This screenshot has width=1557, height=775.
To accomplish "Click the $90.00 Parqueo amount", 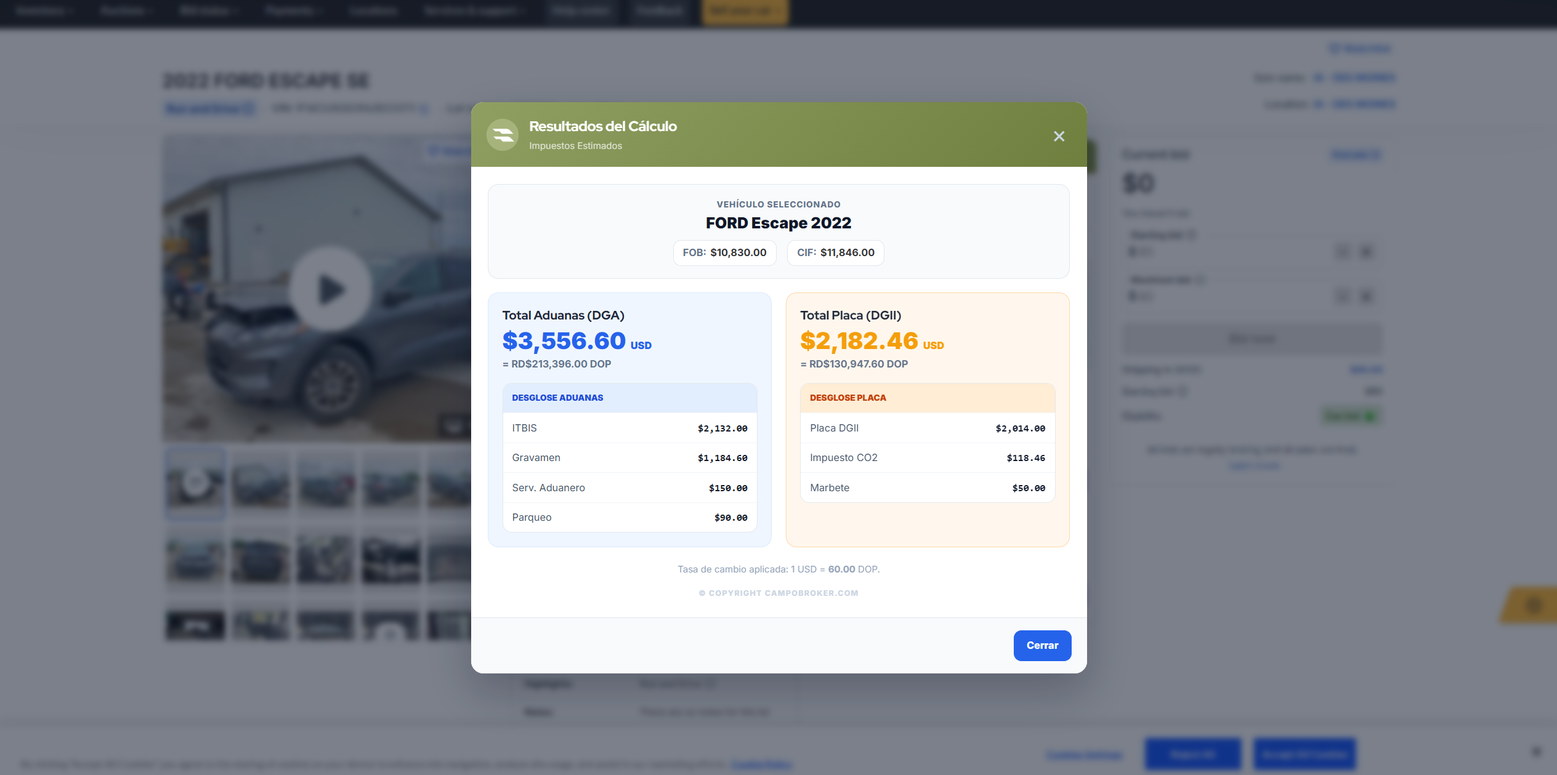I will (731, 518).
